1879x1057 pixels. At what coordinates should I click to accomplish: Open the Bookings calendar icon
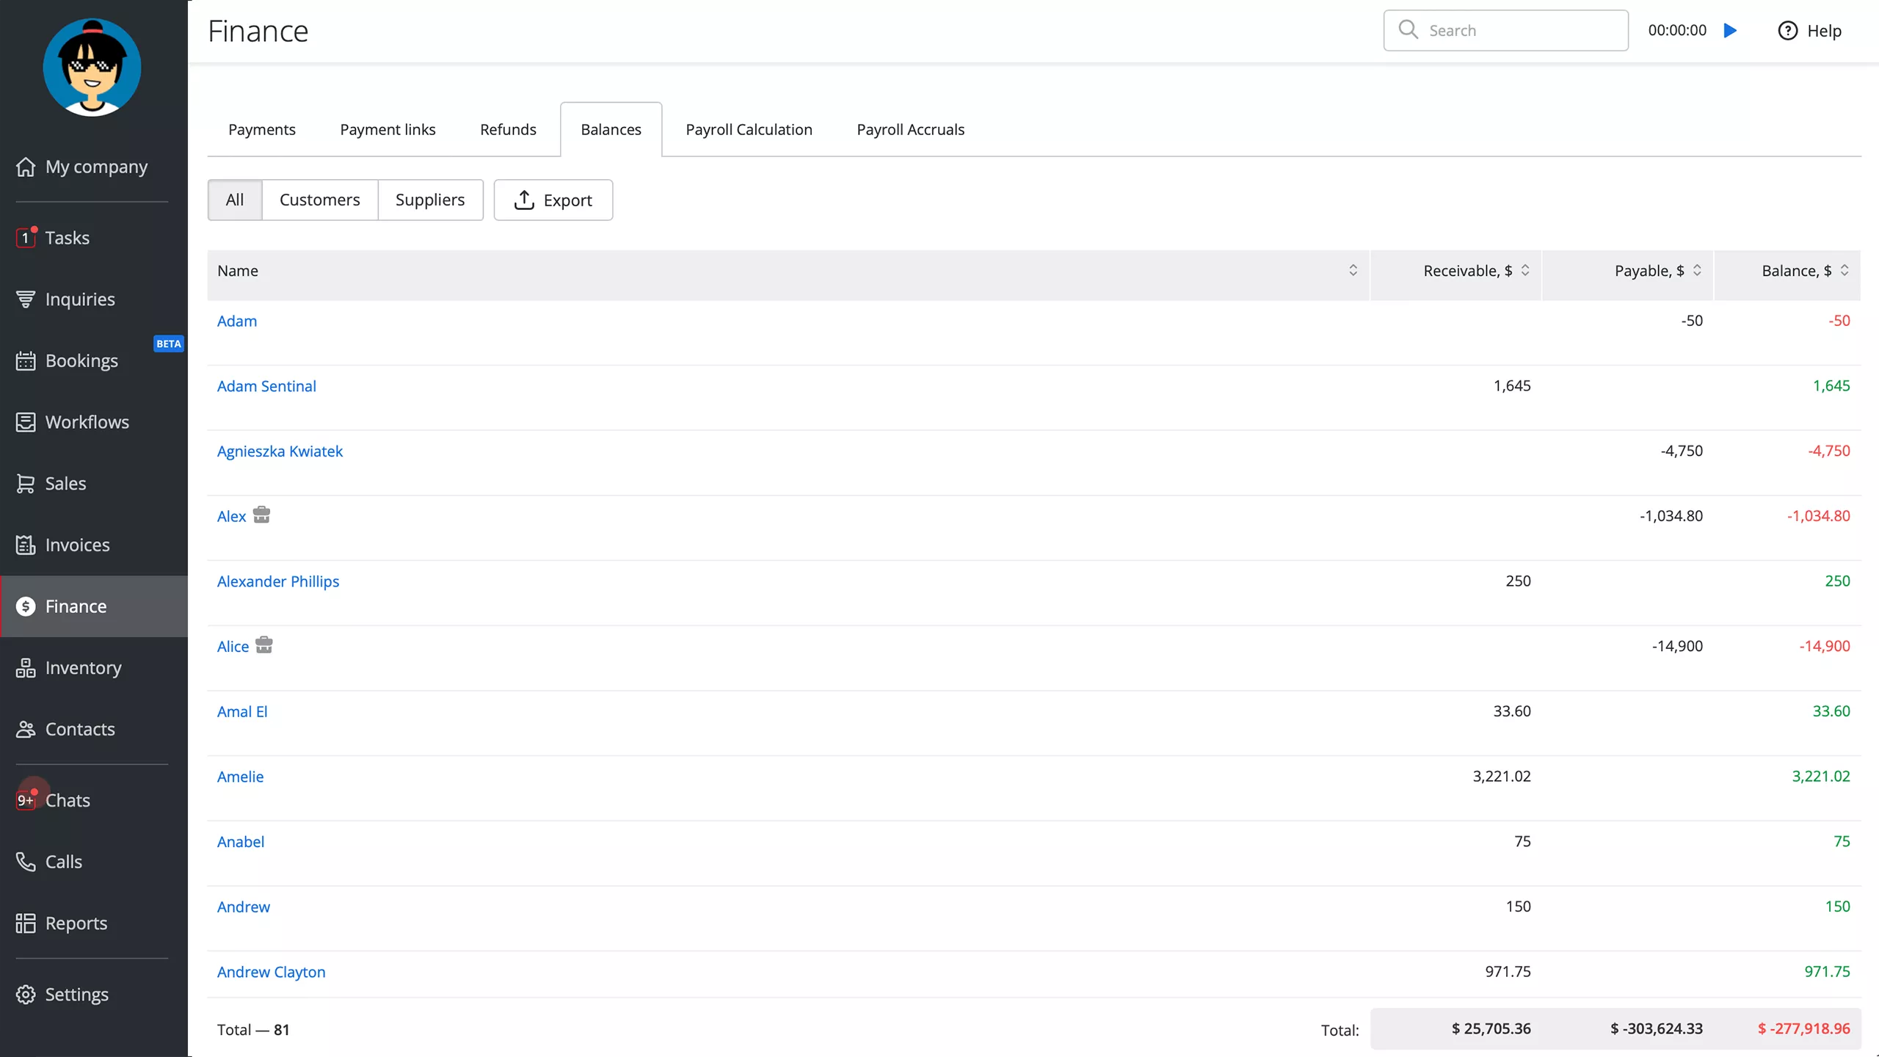click(26, 361)
